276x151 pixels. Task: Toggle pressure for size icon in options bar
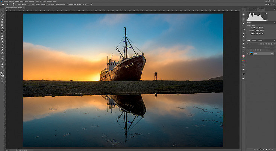[91, 5]
